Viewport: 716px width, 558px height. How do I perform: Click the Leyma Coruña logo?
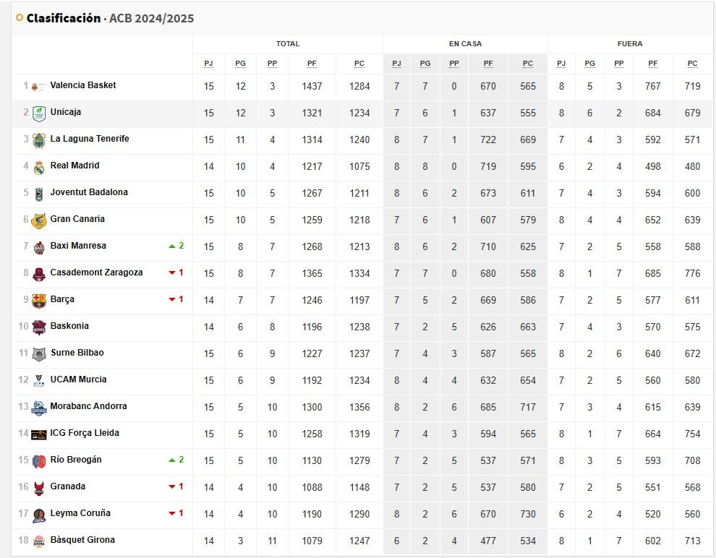point(39,515)
